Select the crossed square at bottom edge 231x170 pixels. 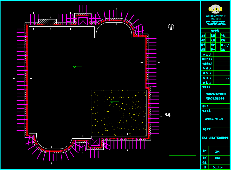click(x=95, y=142)
